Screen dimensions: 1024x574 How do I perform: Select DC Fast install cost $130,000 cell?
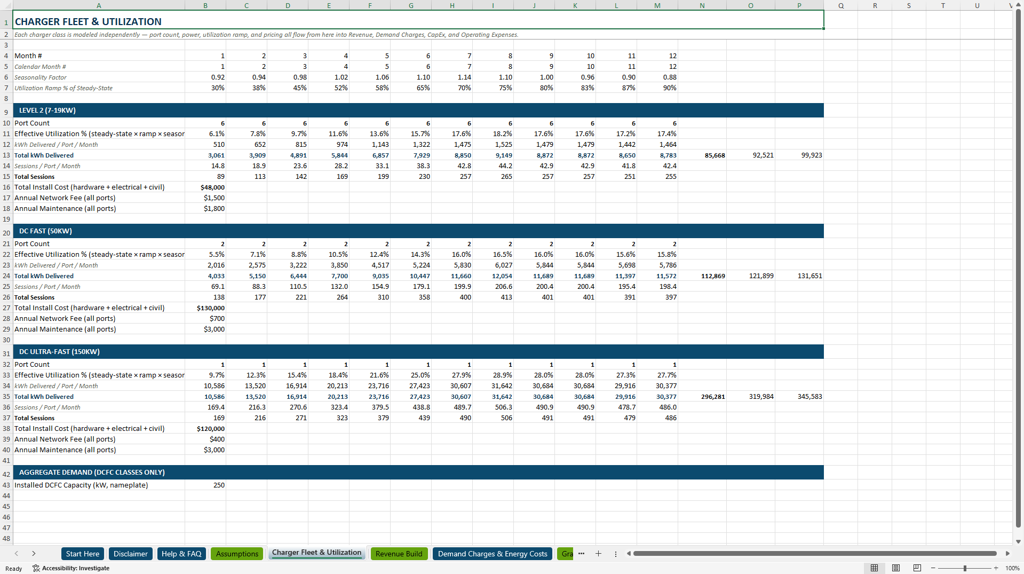205,308
